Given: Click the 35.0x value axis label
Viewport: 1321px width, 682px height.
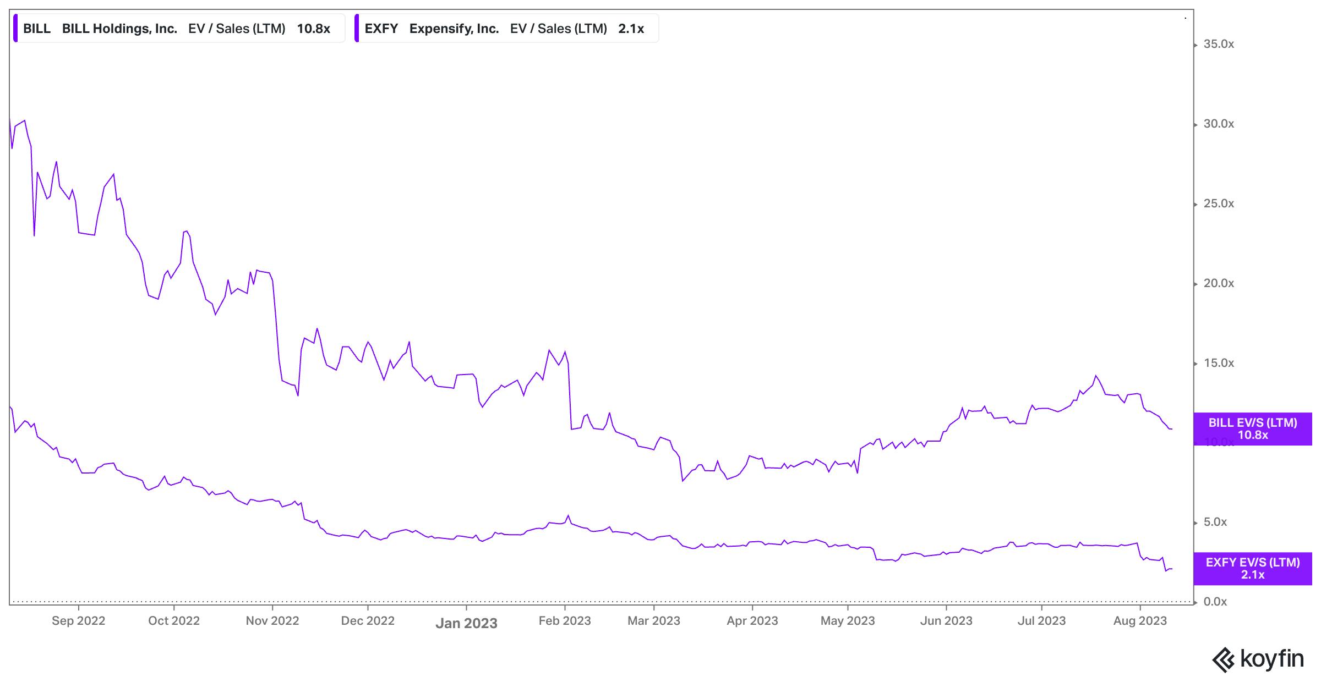Looking at the screenshot, I should click(x=1218, y=45).
